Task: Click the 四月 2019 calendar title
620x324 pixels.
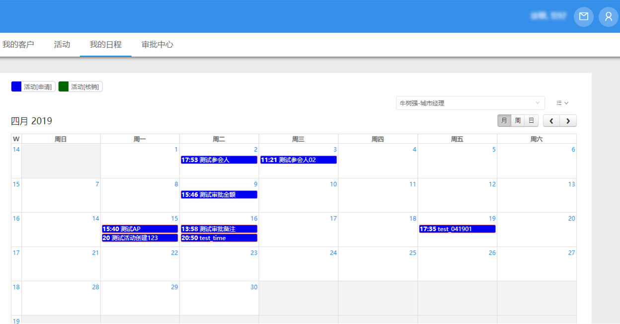Action: point(31,121)
